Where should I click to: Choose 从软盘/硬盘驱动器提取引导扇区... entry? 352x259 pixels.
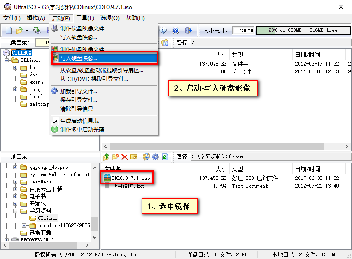click(104, 71)
